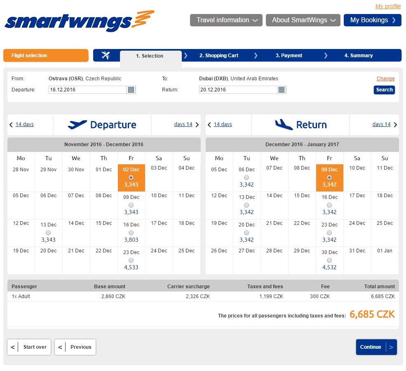
Task: Select the 13 Dec departure radio button
Action: click(48, 233)
